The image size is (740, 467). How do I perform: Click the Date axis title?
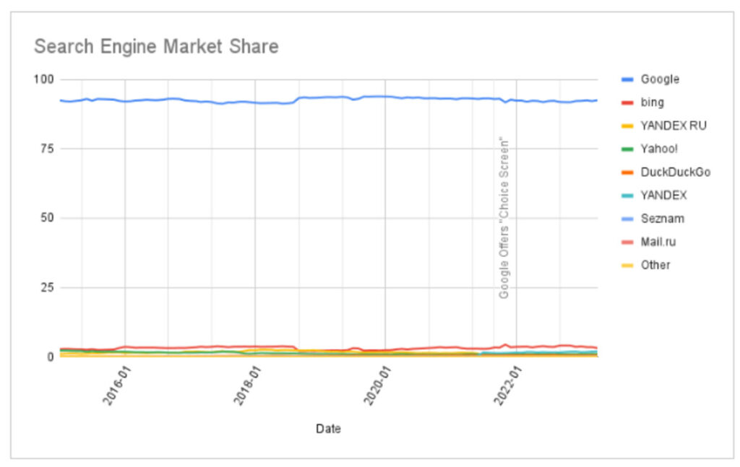[x=328, y=429]
